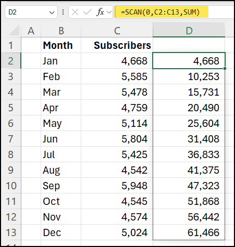Select row 10 header
The image size is (235, 247).
(x=11, y=186)
